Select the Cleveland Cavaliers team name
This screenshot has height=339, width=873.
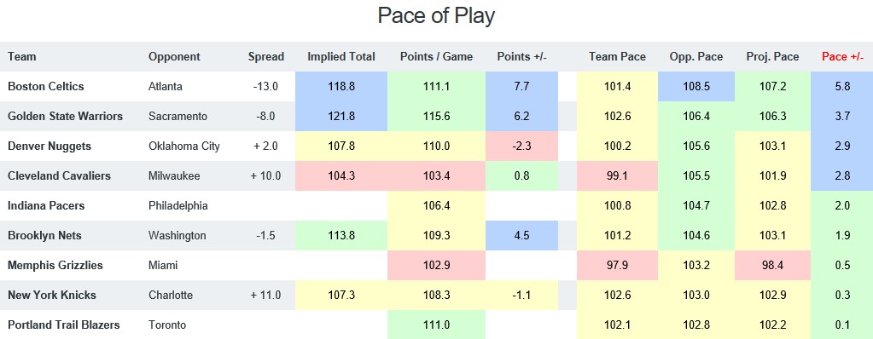click(59, 175)
